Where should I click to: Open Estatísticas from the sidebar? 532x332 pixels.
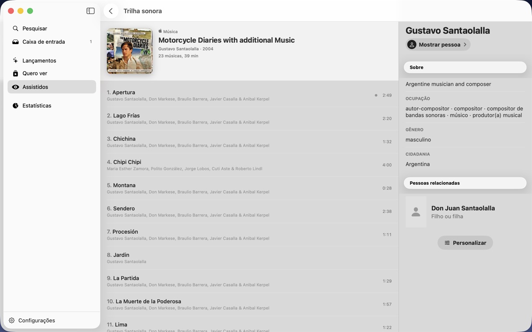(52, 106)
